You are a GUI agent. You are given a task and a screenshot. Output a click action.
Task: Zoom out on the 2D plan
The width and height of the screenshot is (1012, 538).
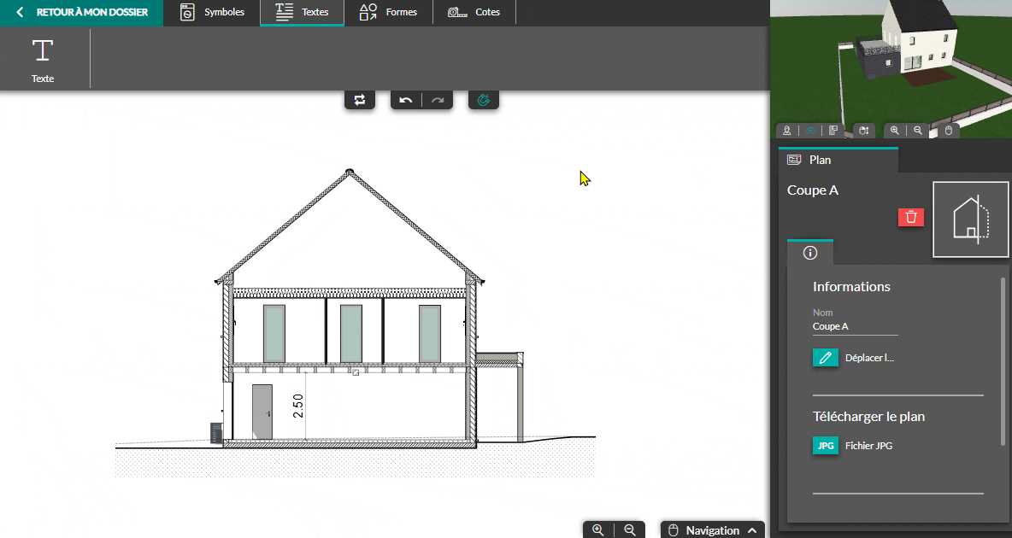[x=630, y=530]
